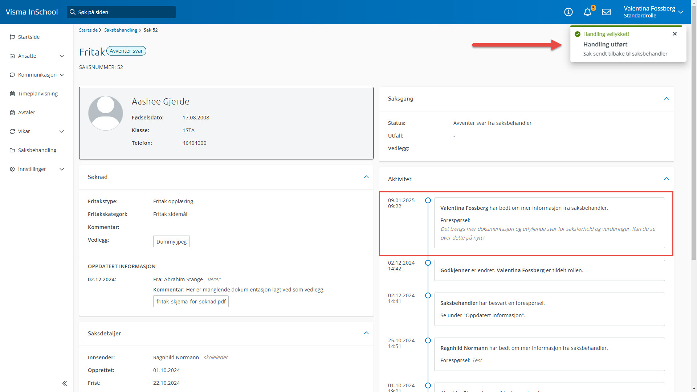Click the Startside flag icon in sidebar
The height and width of the screenshot is (392, 697).
pyautogui.click(x=12, y=37)
